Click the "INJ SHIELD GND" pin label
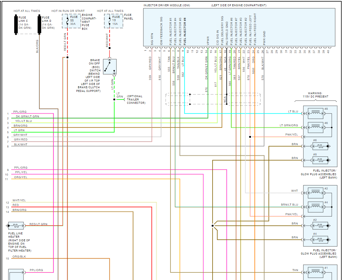 [x=227, y=33]
